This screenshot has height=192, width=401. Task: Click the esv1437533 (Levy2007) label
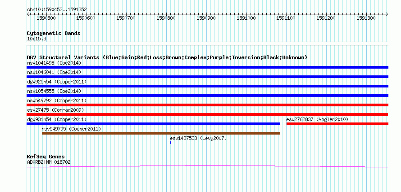click(x=198, y=139)
